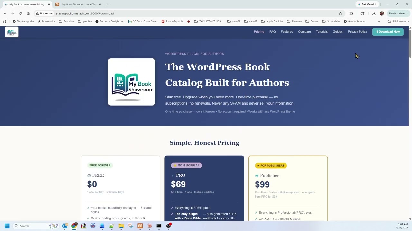Viewport: 412px width, 231px height.
Task: Open the PromoRepublic bookmark
Action: 172,21
